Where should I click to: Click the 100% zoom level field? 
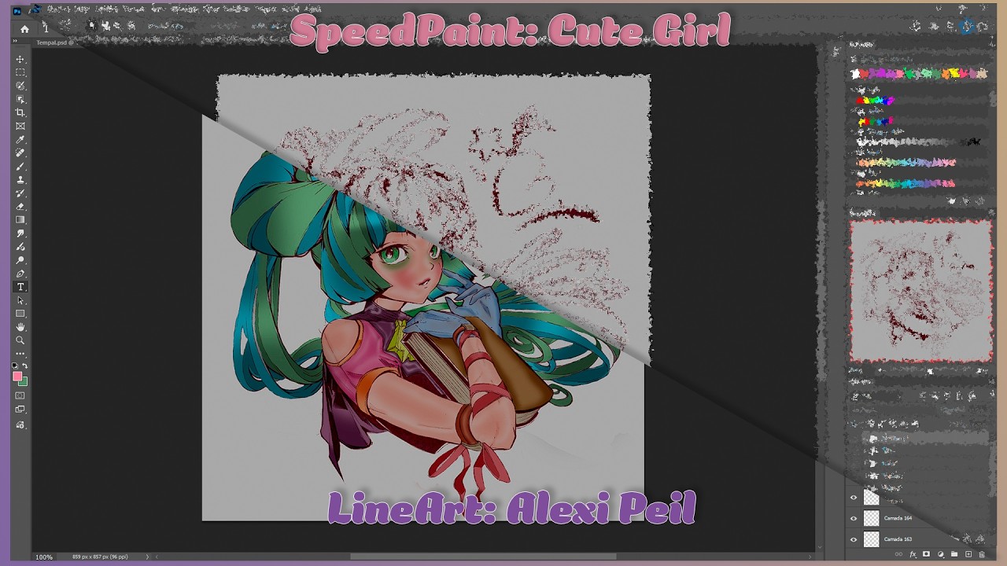pyautogui.click(x=44, y=557)
